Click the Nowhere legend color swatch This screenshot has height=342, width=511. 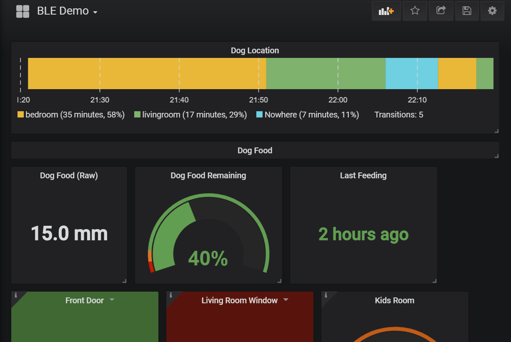(x=259, y=115)
